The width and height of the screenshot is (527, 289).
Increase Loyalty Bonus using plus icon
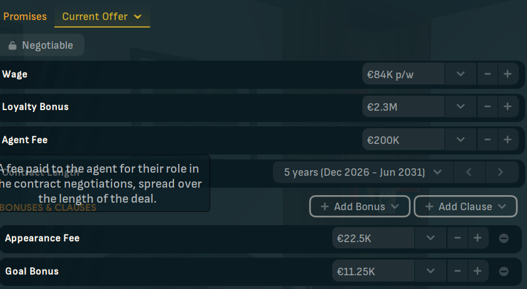(508, 106)
